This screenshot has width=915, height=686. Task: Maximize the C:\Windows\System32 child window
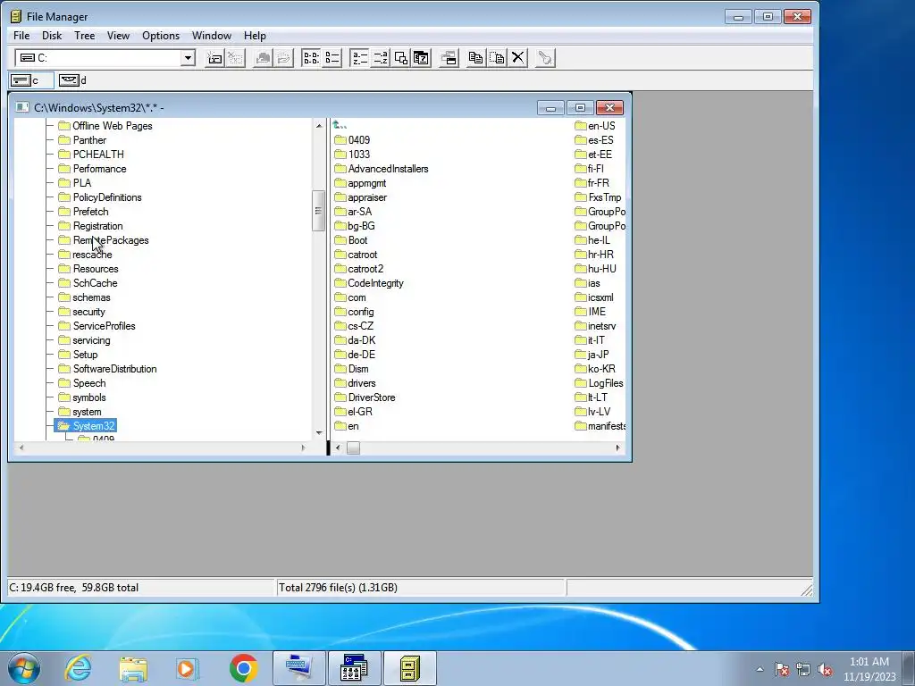[x=580, y=107]
